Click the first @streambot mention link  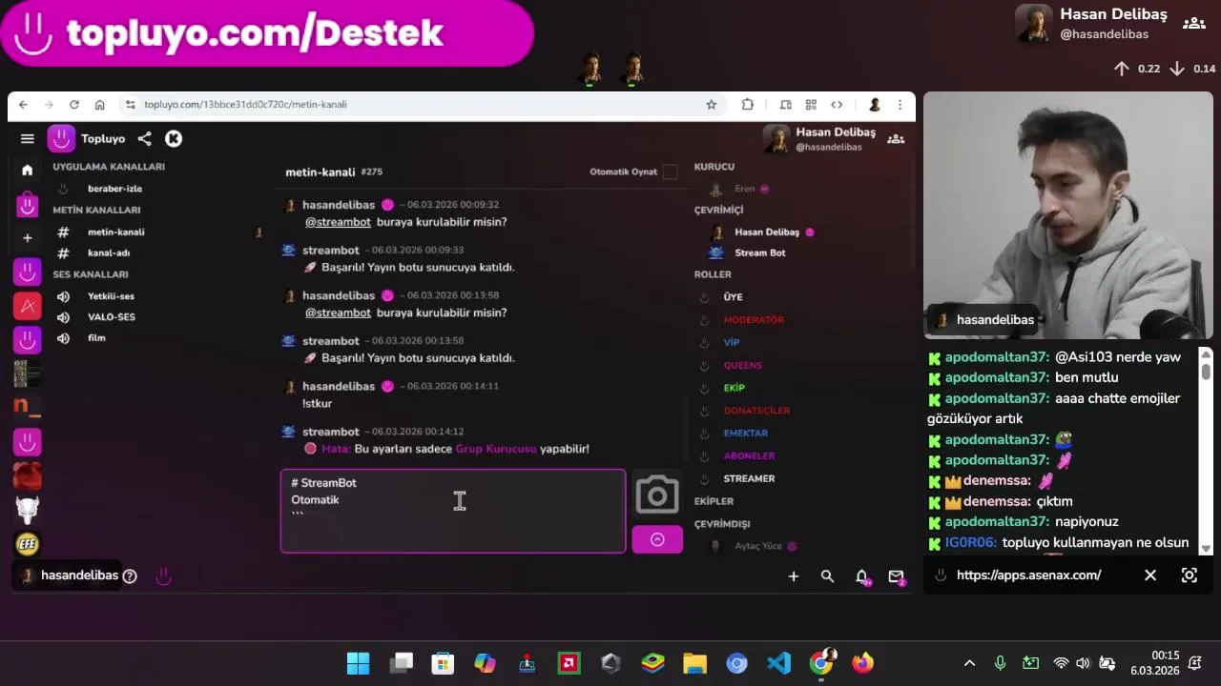coord(338,222)
